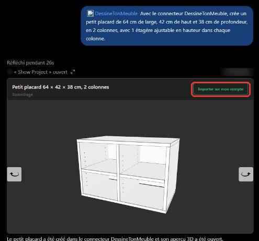Click the DessineTonMeuble connector icon

pyautogui.click(x=90, y=14)
